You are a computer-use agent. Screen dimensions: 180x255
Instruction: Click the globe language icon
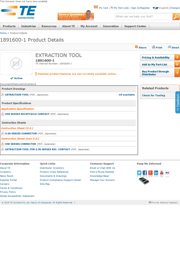[x=155, y=8]
